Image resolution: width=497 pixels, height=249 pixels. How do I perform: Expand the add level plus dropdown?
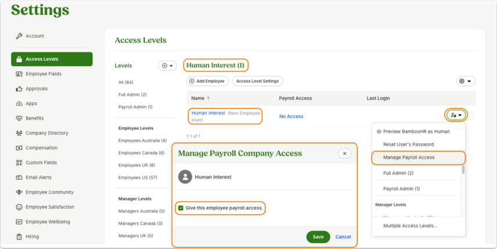(x=167, y=66)
